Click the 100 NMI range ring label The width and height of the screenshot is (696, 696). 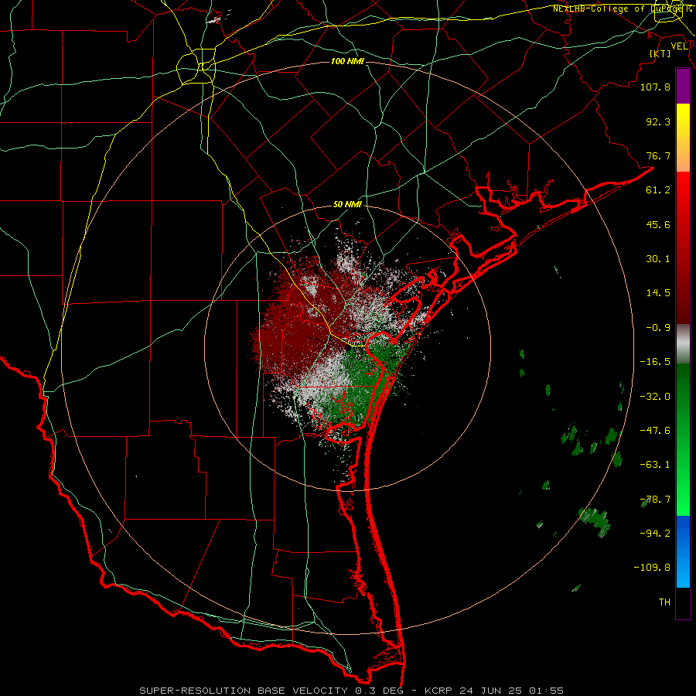[347, 61]
